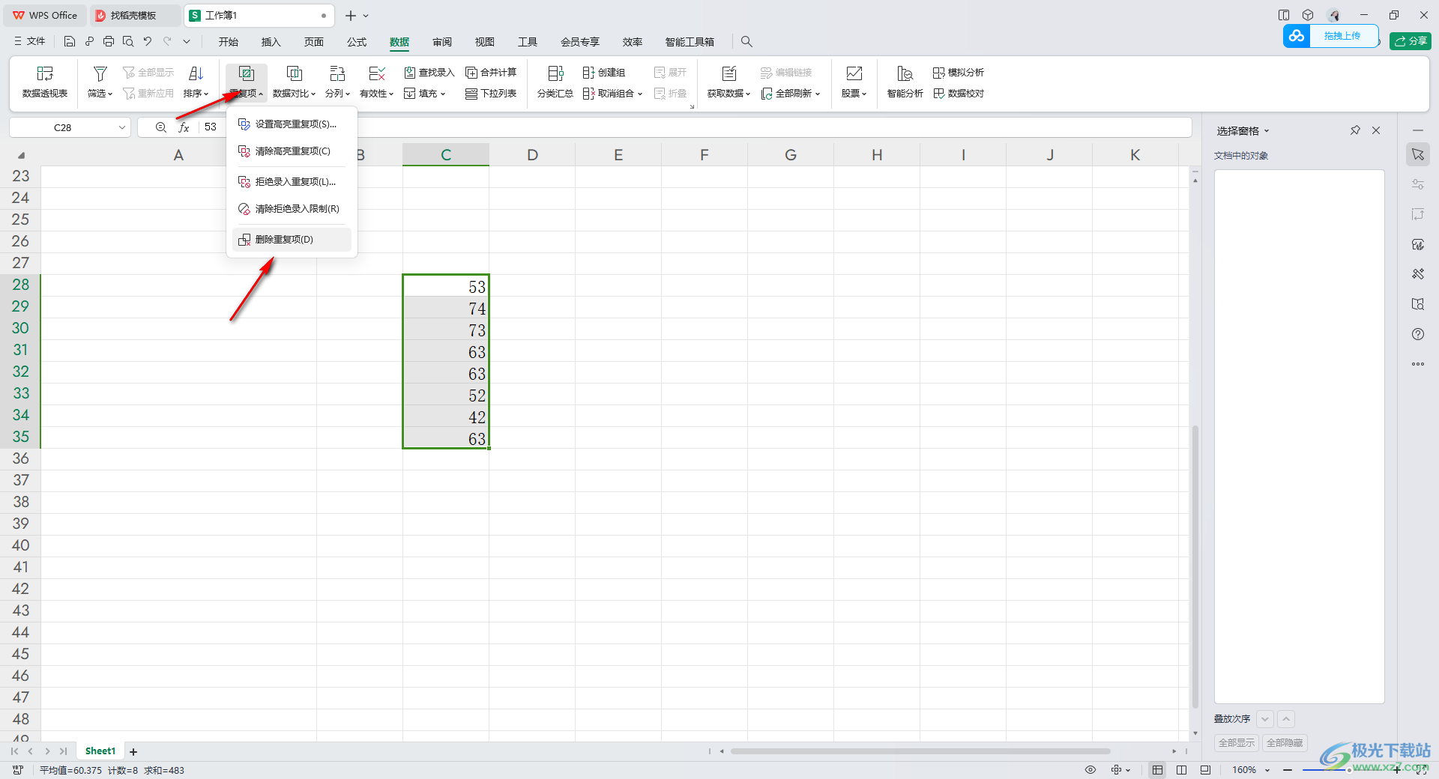Pin the 选择窗格 selection pane
Image resolution: width=1439 pixels, height=779 pixels.
[1355, 130]
